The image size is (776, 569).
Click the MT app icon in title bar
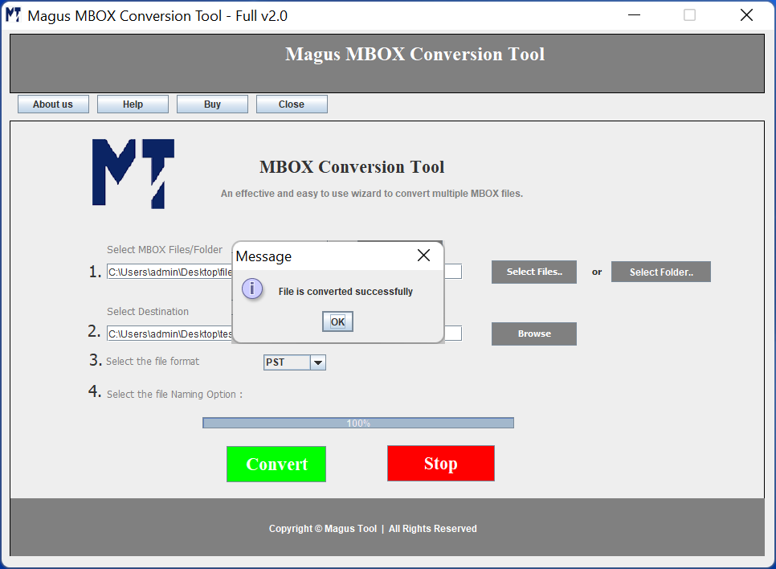tap(14, 15)
